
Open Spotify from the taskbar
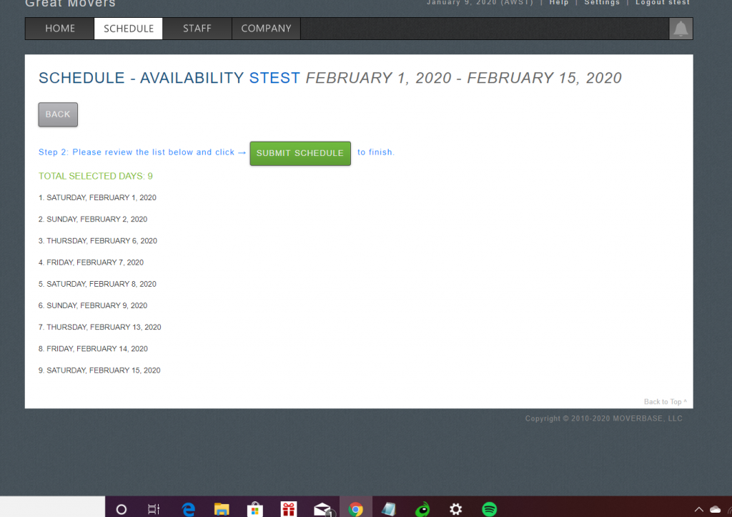tap(490, 509)
